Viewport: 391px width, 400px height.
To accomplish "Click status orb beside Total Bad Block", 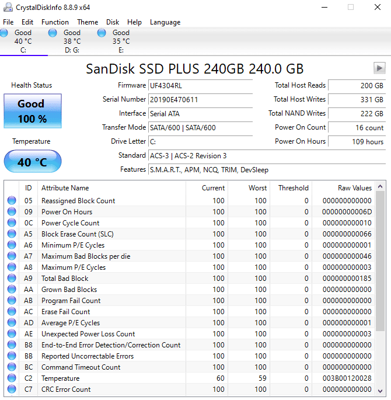I will (12, 279).
